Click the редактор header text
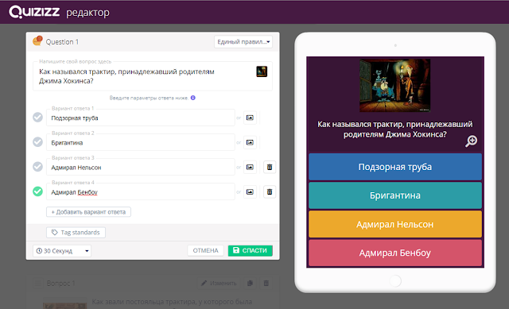 click(x=87, y=13)
